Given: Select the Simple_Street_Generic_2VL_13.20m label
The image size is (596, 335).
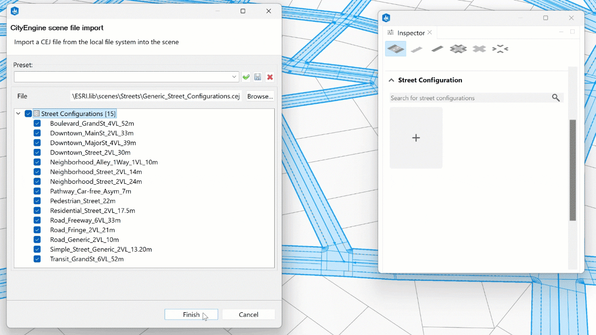Looking at the screenshot, I should [x=101, y=249].
